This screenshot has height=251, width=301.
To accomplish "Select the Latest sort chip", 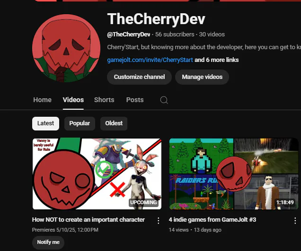I will [46, 123].
